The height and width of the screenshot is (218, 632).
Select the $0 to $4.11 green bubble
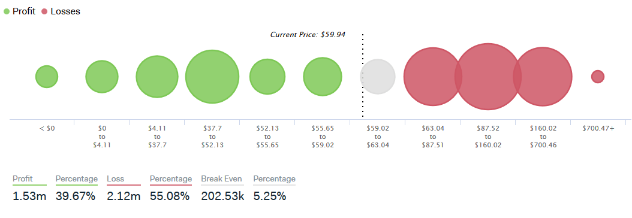[x=102, y=77]
